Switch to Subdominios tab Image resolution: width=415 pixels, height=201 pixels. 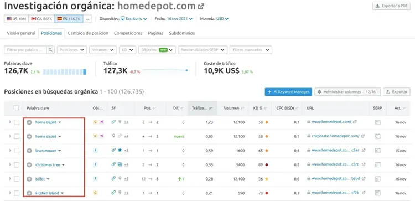[x=182, y=33]
